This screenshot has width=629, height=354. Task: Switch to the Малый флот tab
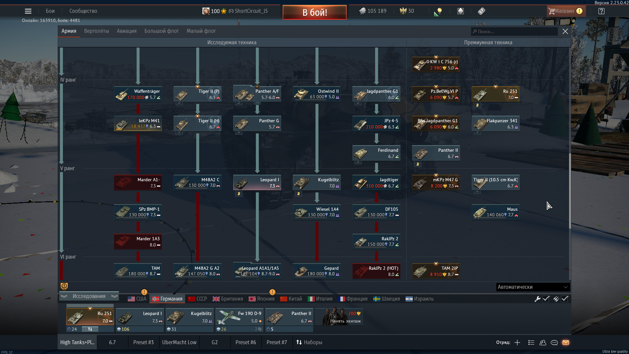(x=201, y=31)
